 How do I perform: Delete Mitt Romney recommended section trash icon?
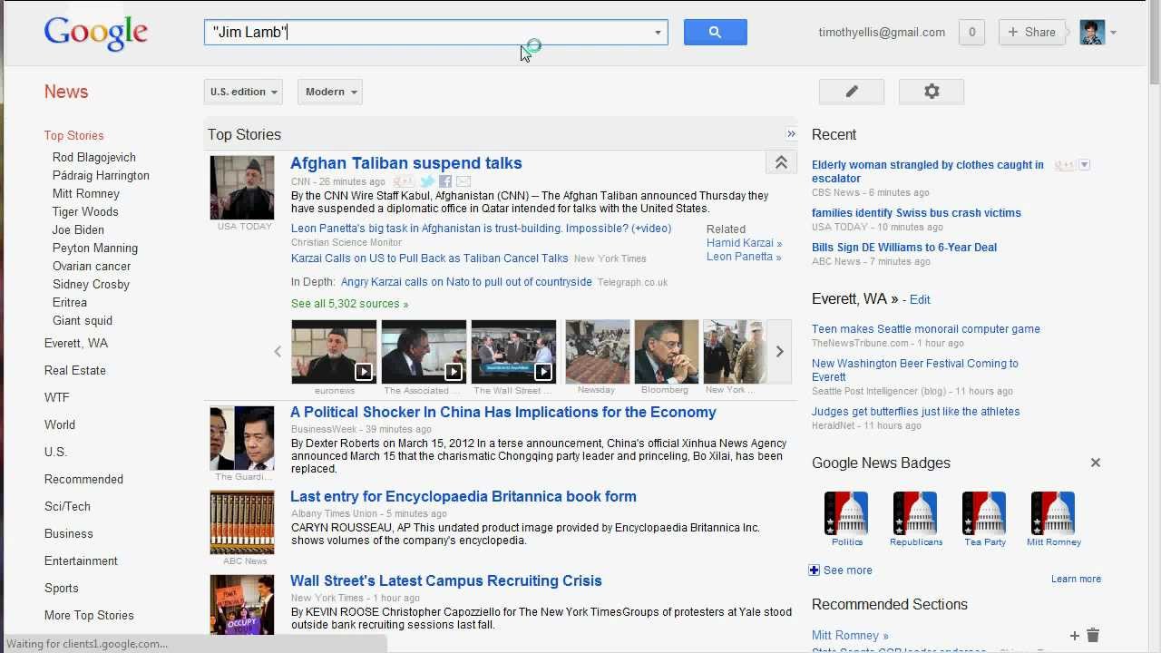(x=1093, y=636)
